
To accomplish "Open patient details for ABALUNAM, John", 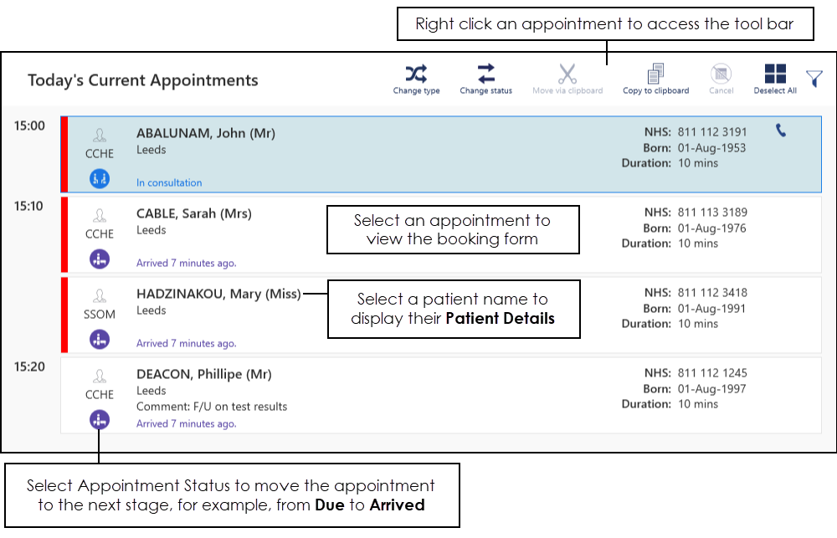I will [x=205, y=133].
